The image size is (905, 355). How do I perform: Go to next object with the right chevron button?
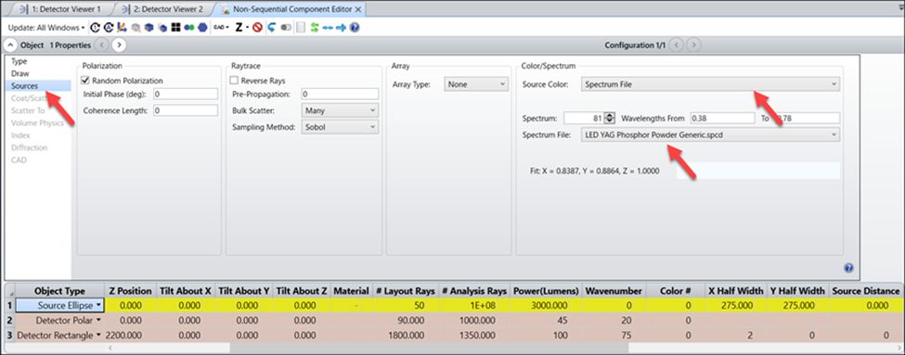point(119,44)
